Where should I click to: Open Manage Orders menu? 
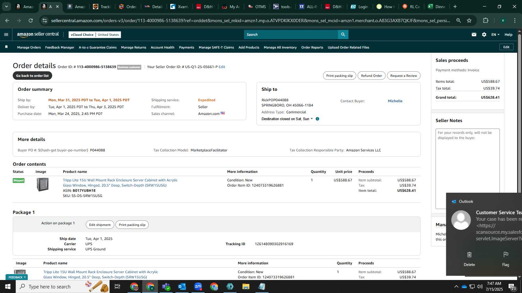tap(29, 47)
